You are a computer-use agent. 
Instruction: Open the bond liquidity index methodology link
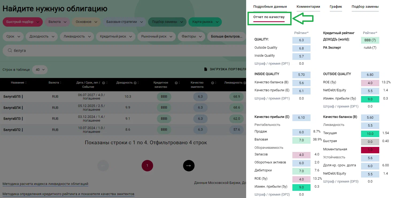(x=45, y=184)
